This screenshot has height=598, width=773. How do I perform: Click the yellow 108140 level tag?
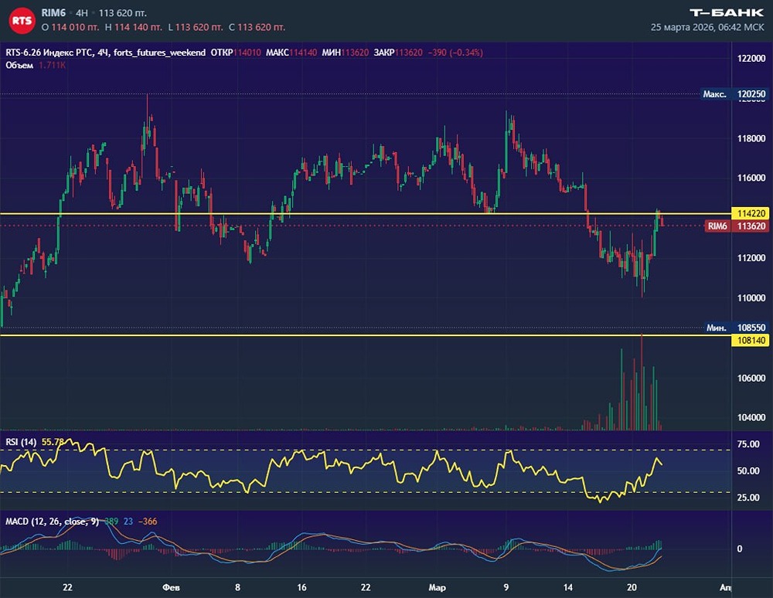pyautogui.click(x=751, y=339)
